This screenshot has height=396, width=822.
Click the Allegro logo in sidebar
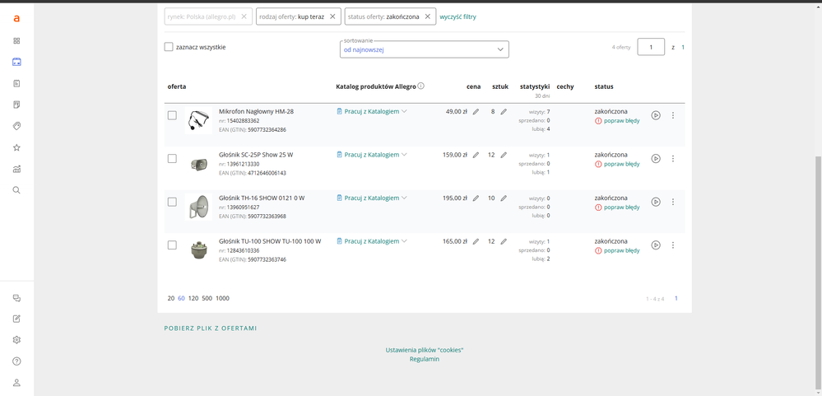coord(16,19)
